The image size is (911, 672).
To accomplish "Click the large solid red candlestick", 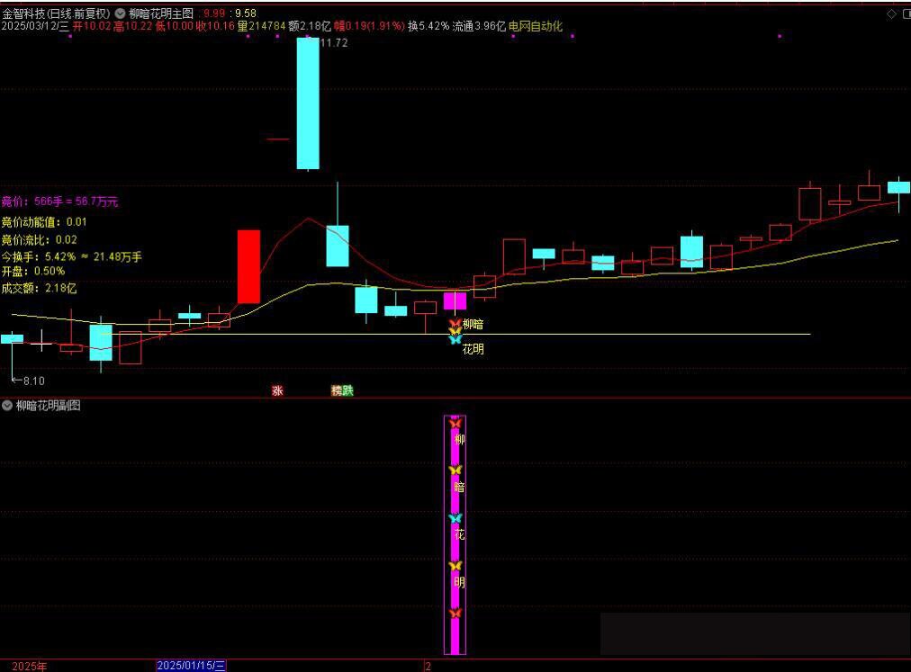I will tap(248, 266).
